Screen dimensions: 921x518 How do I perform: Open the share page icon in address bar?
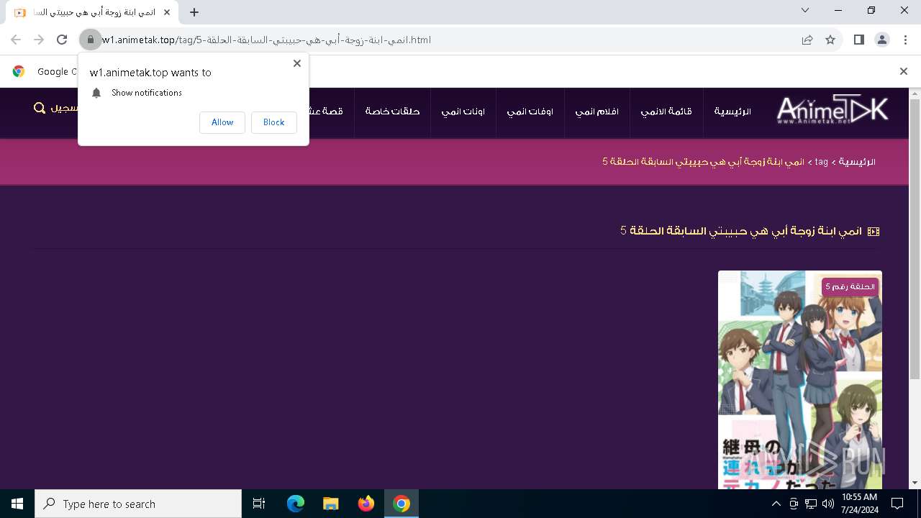tap(807, 40)
